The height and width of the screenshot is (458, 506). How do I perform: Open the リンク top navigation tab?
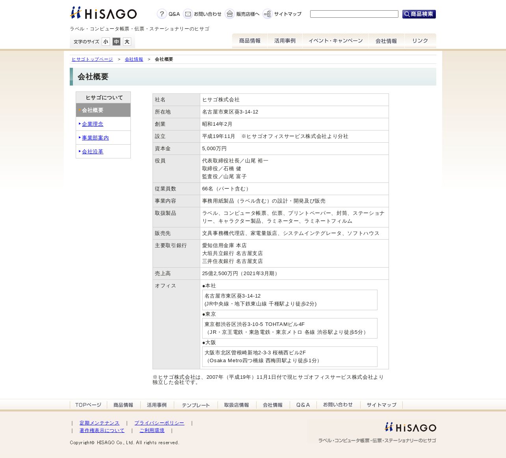coord(420,41)
